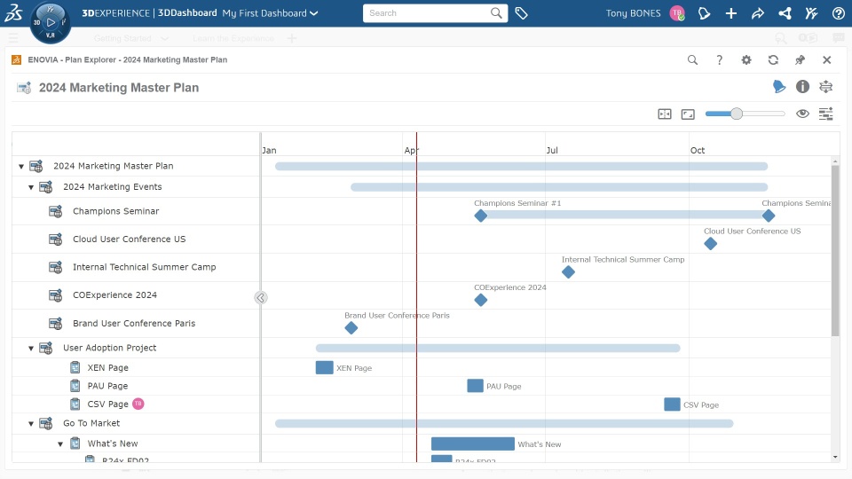This screenshot has height=479, width=852.
Task: Click the User Adoption Project summary bar
Action: pyautogui.click(x=498, y=348)
